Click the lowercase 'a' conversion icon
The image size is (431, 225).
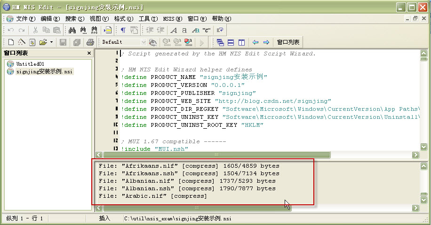184,30
